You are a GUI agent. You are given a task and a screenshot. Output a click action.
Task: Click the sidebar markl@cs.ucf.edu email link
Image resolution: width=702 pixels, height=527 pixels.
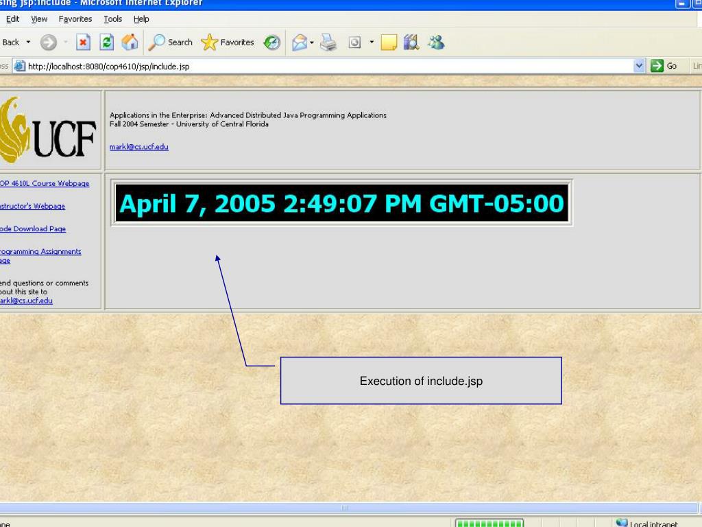coord(26,301)
